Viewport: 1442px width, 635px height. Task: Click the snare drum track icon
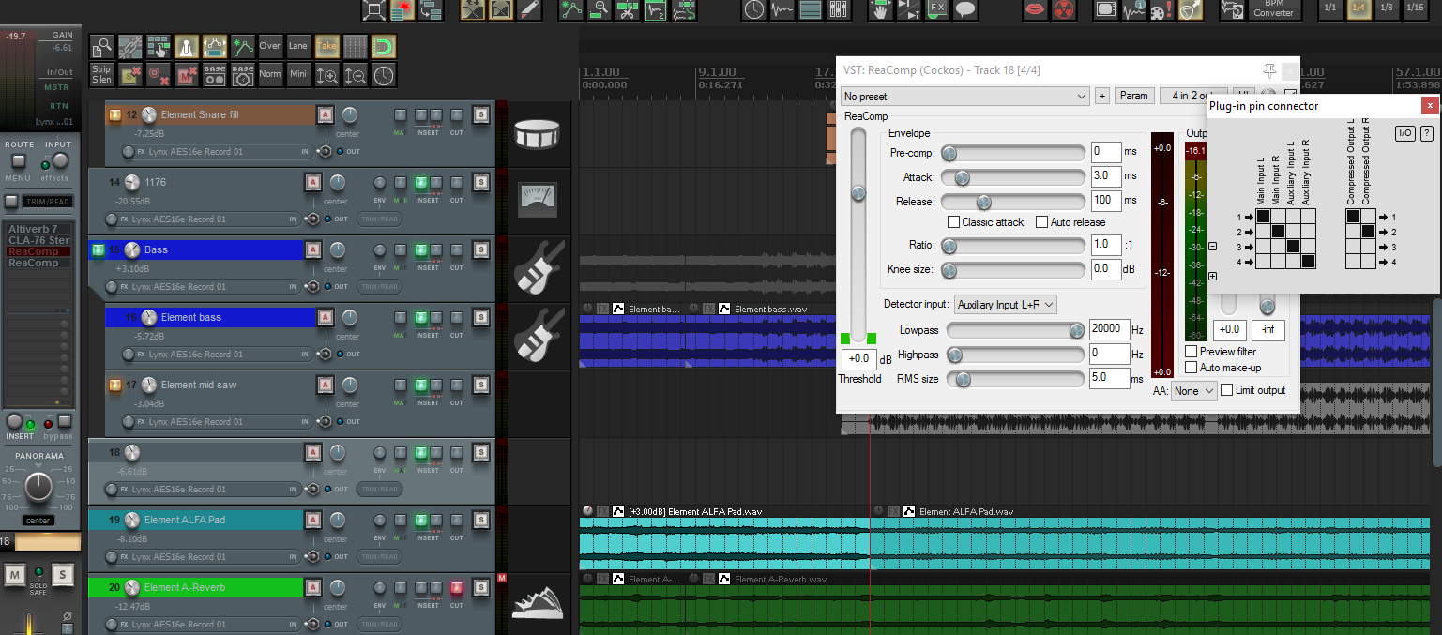tap(538, 135)
